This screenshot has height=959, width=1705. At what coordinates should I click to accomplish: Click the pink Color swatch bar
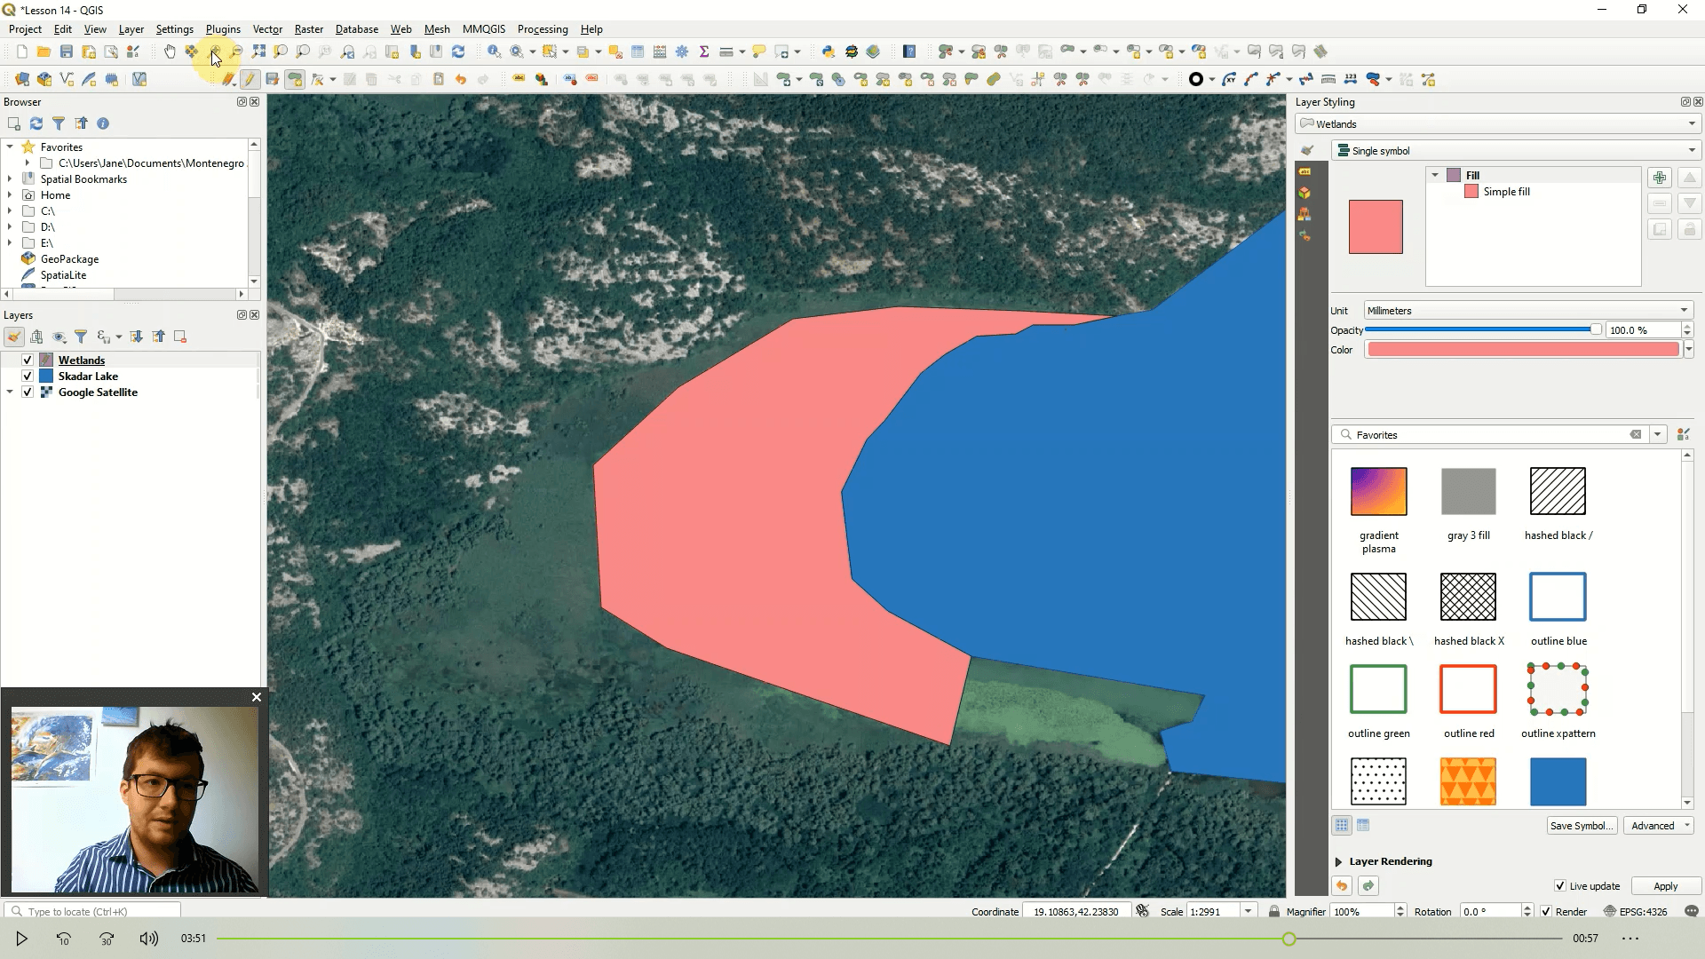tap(1522, 350)
